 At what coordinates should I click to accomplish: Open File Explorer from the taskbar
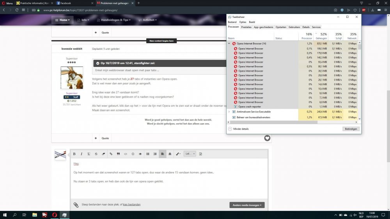[x=35, y=215]
